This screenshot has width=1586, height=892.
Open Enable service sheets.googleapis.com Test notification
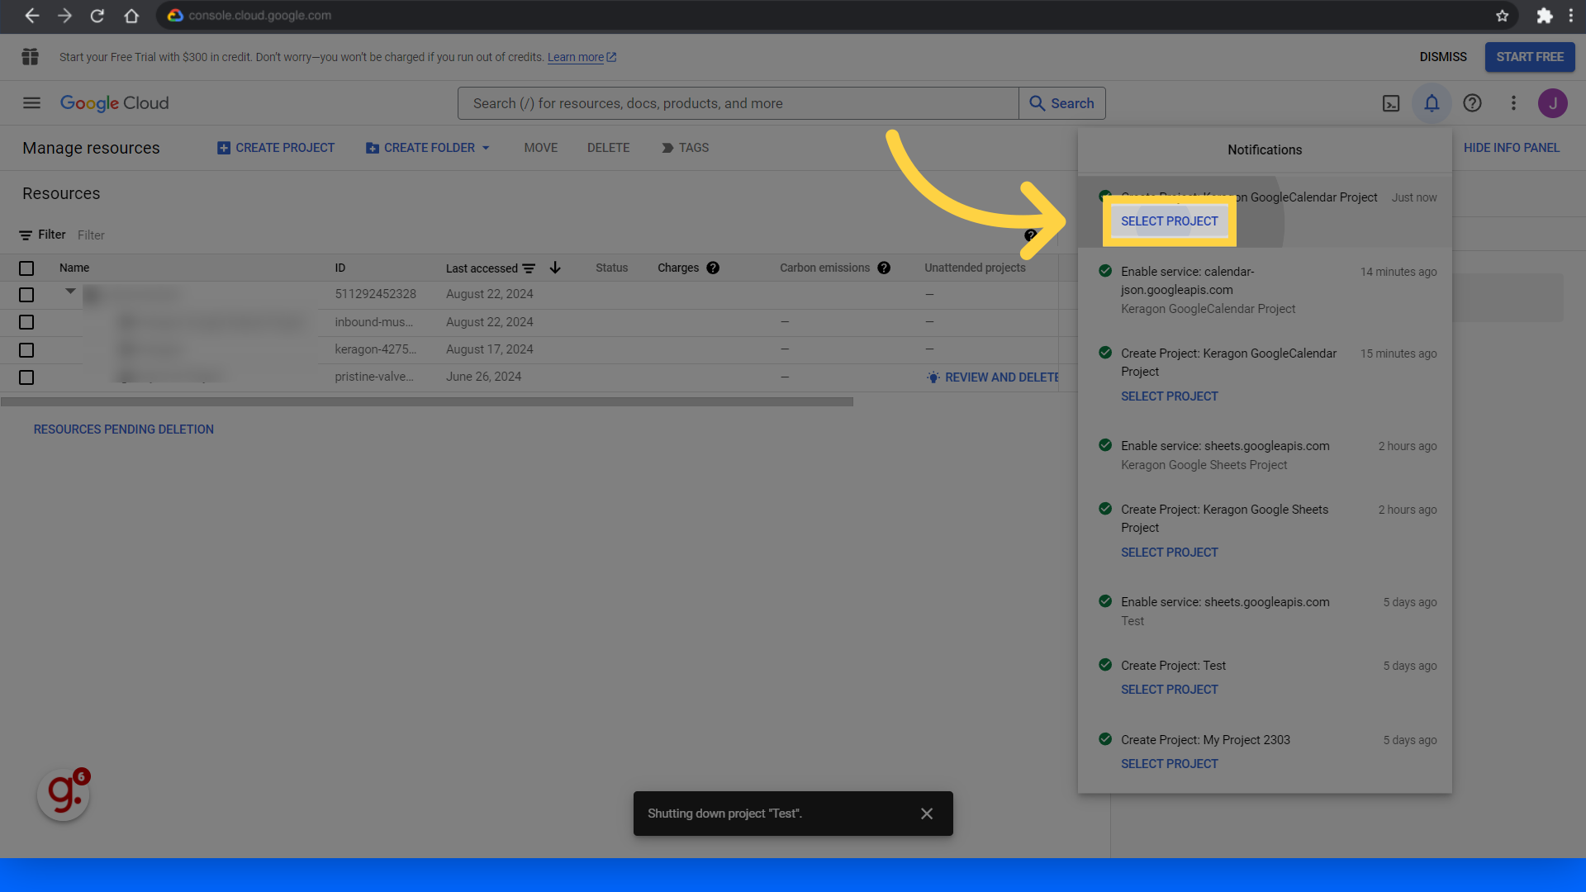(1265, 611)
